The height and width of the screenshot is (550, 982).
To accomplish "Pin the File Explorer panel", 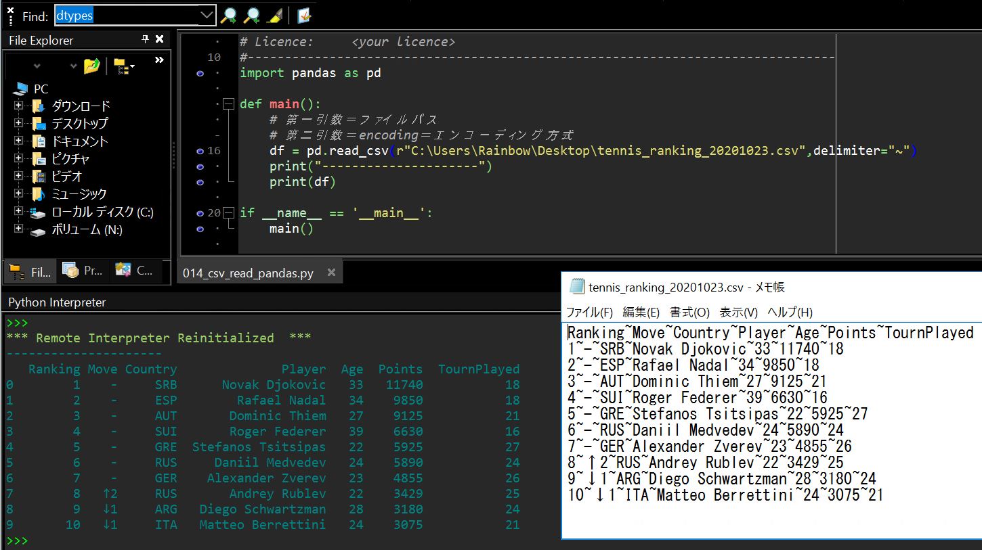I will coord(145,40).
